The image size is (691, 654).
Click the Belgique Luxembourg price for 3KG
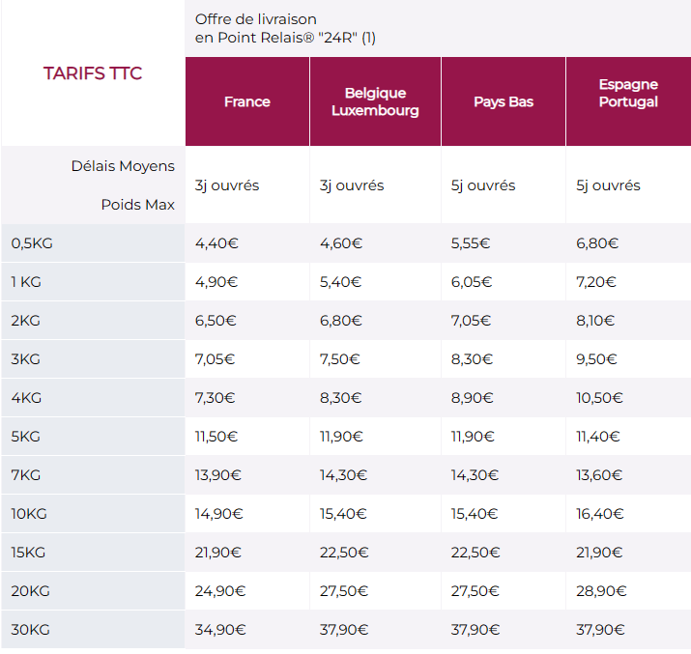tap(340, 359)
